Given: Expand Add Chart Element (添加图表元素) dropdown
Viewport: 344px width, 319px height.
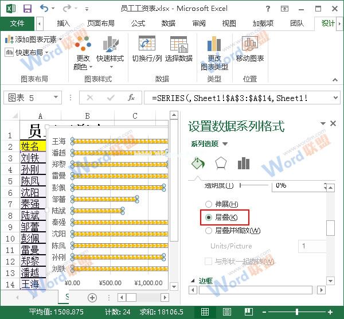Looking at the screenshot, I should coord(33,40).
